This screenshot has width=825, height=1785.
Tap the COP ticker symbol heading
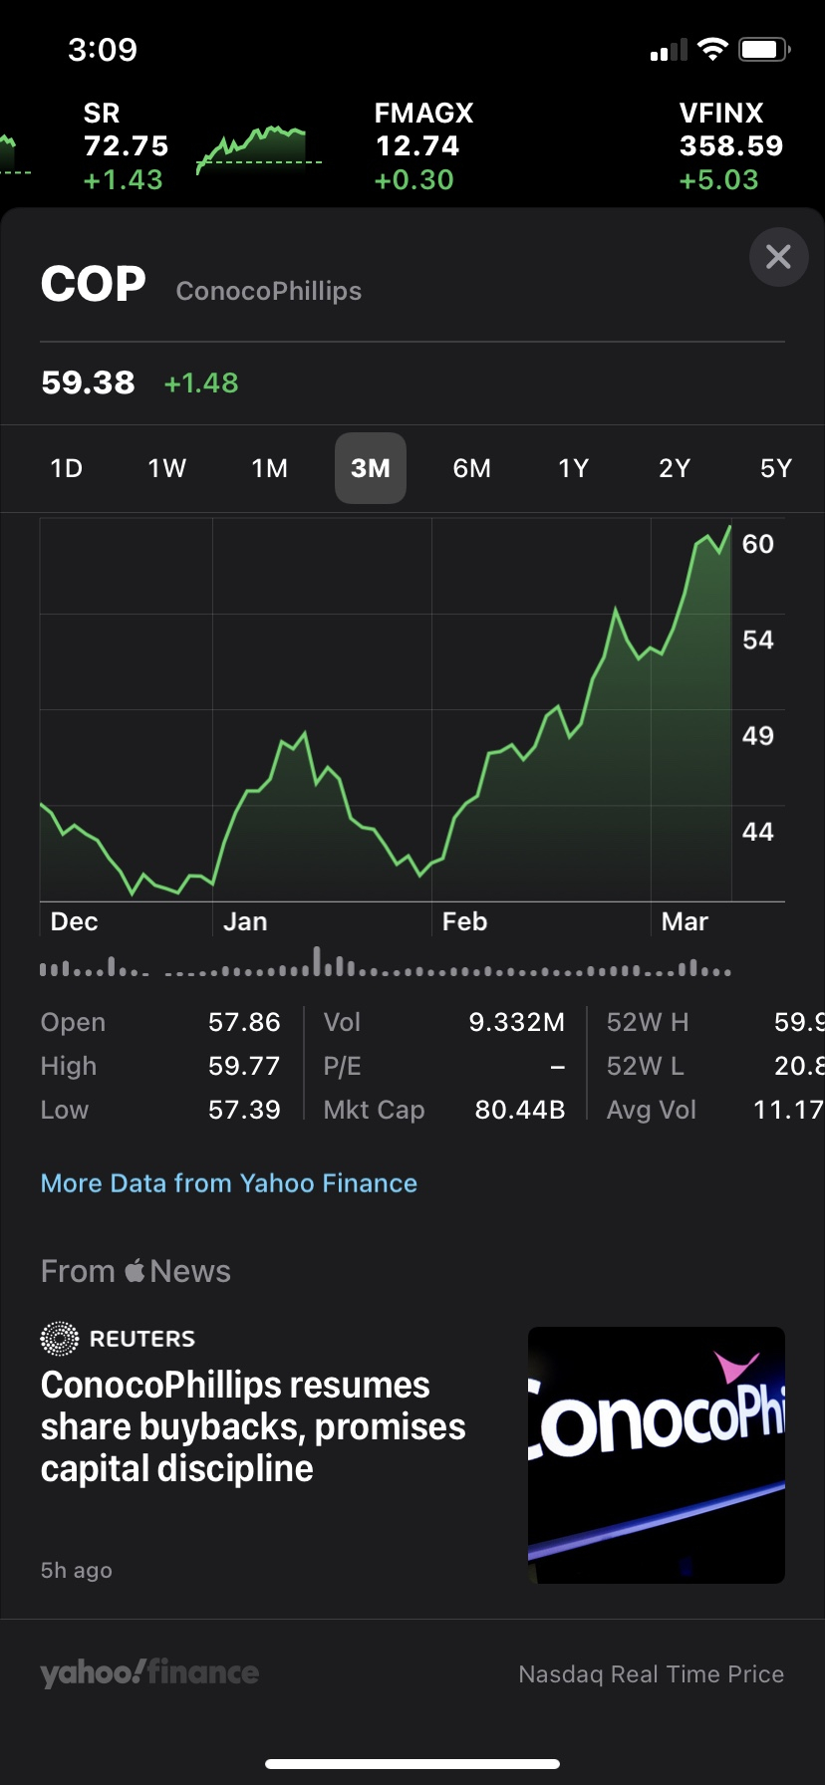click(94, 285)
